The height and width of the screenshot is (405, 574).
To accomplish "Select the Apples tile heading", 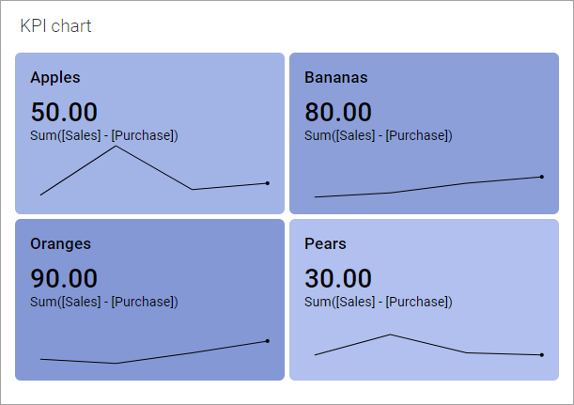I will tap(55, 77).
